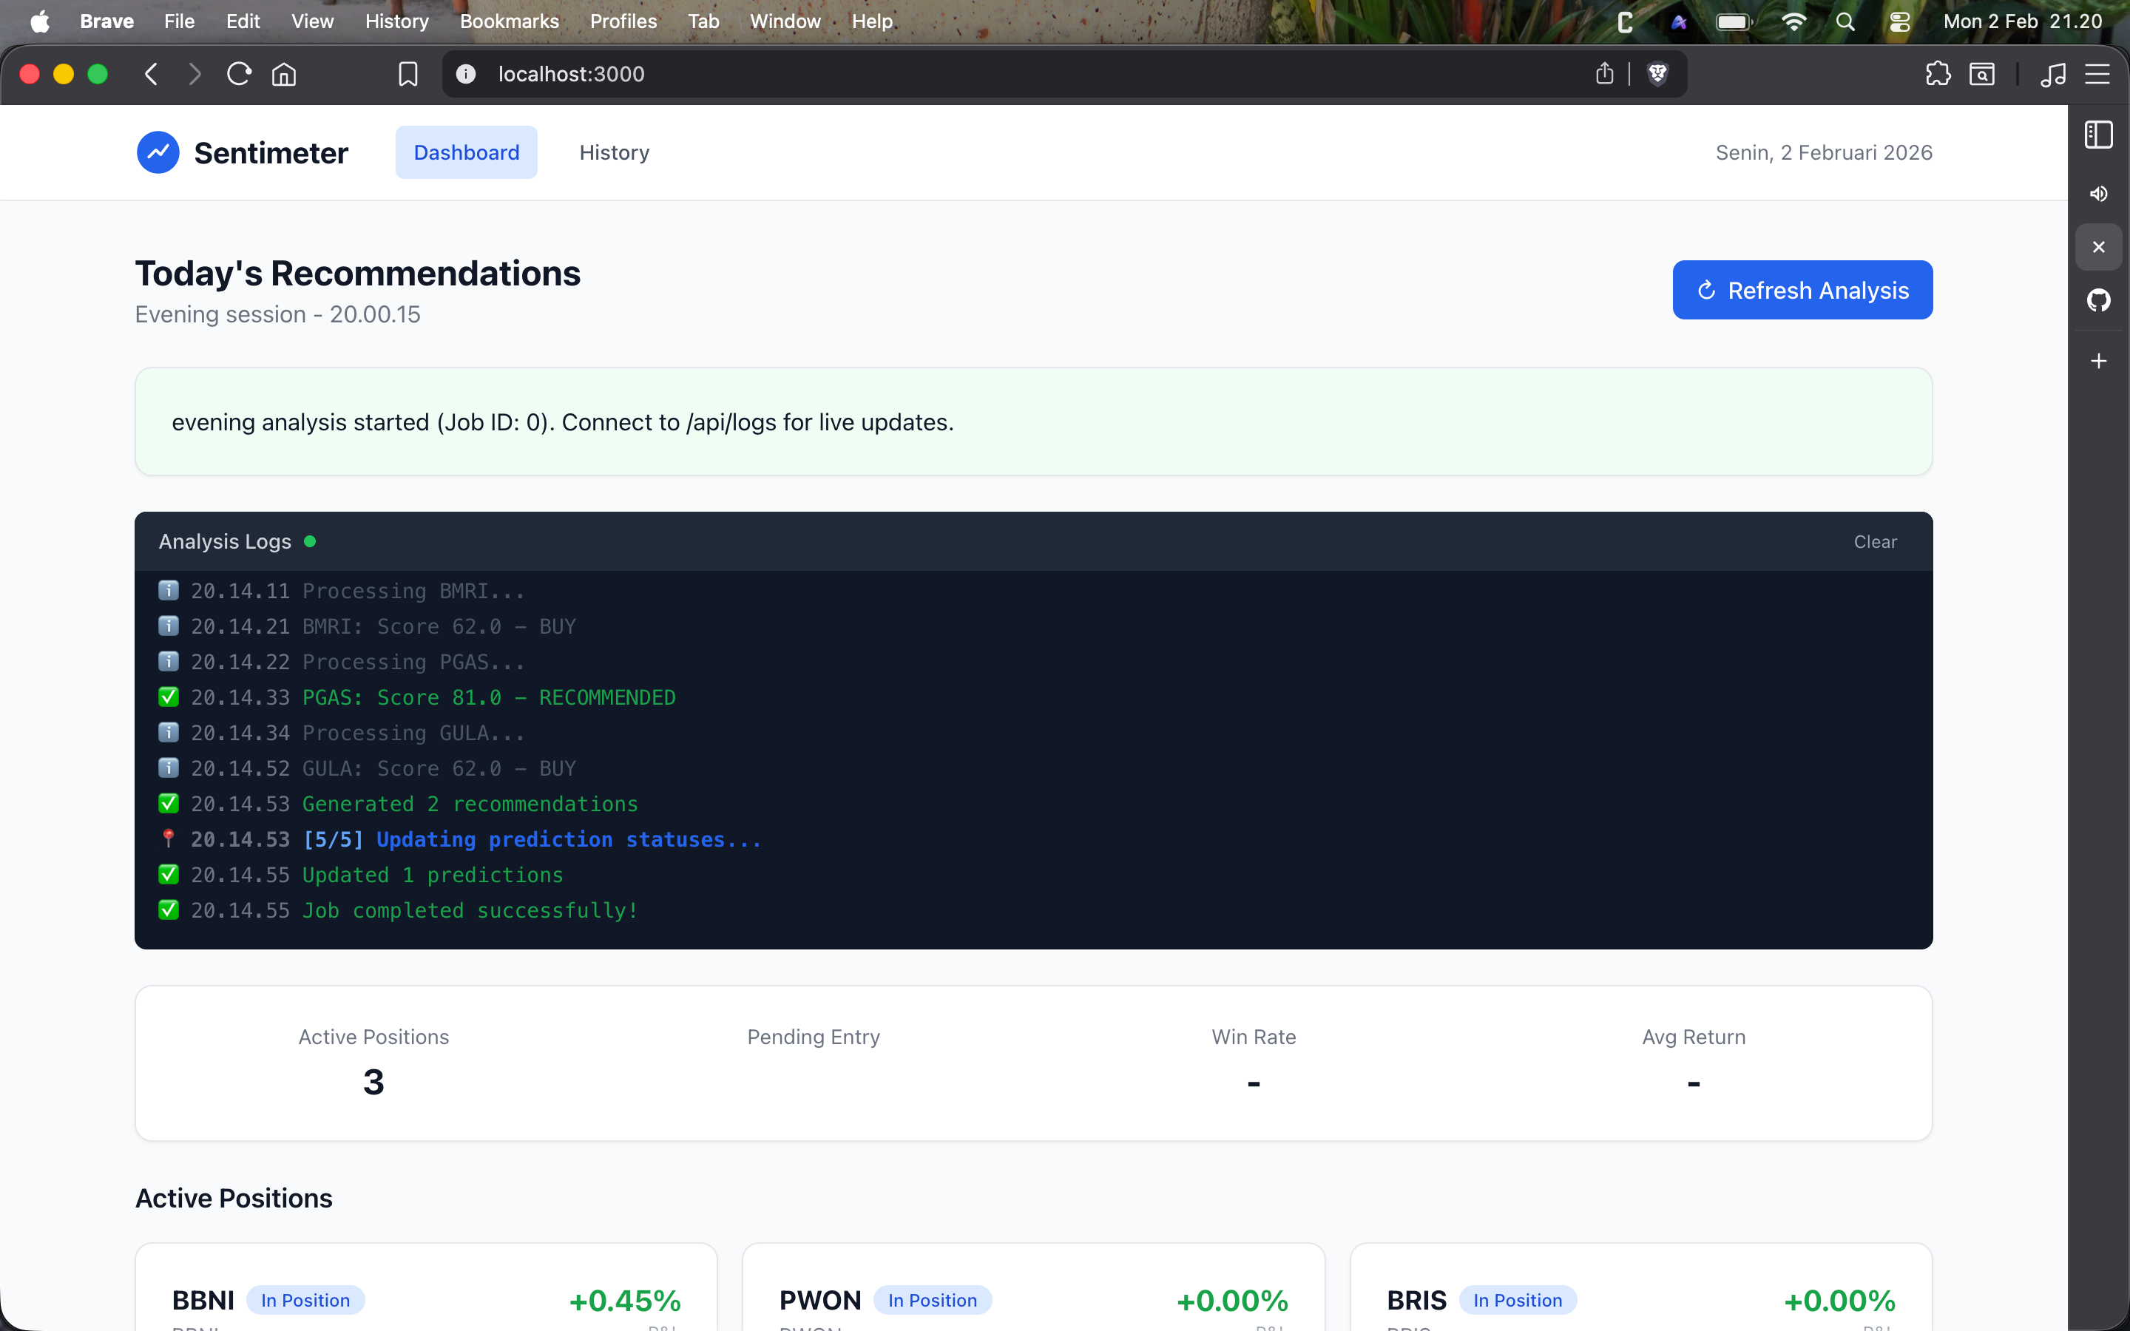
Task: Reload the page with browser refresh icon
Action: click(239, 74)
